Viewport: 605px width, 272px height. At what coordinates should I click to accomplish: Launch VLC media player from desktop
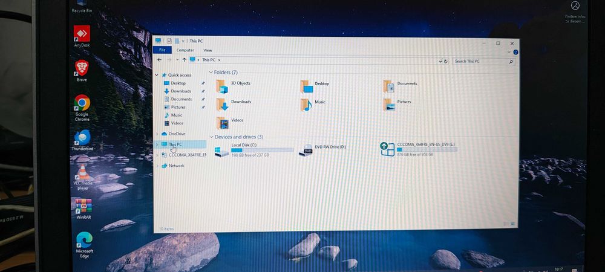82,177
